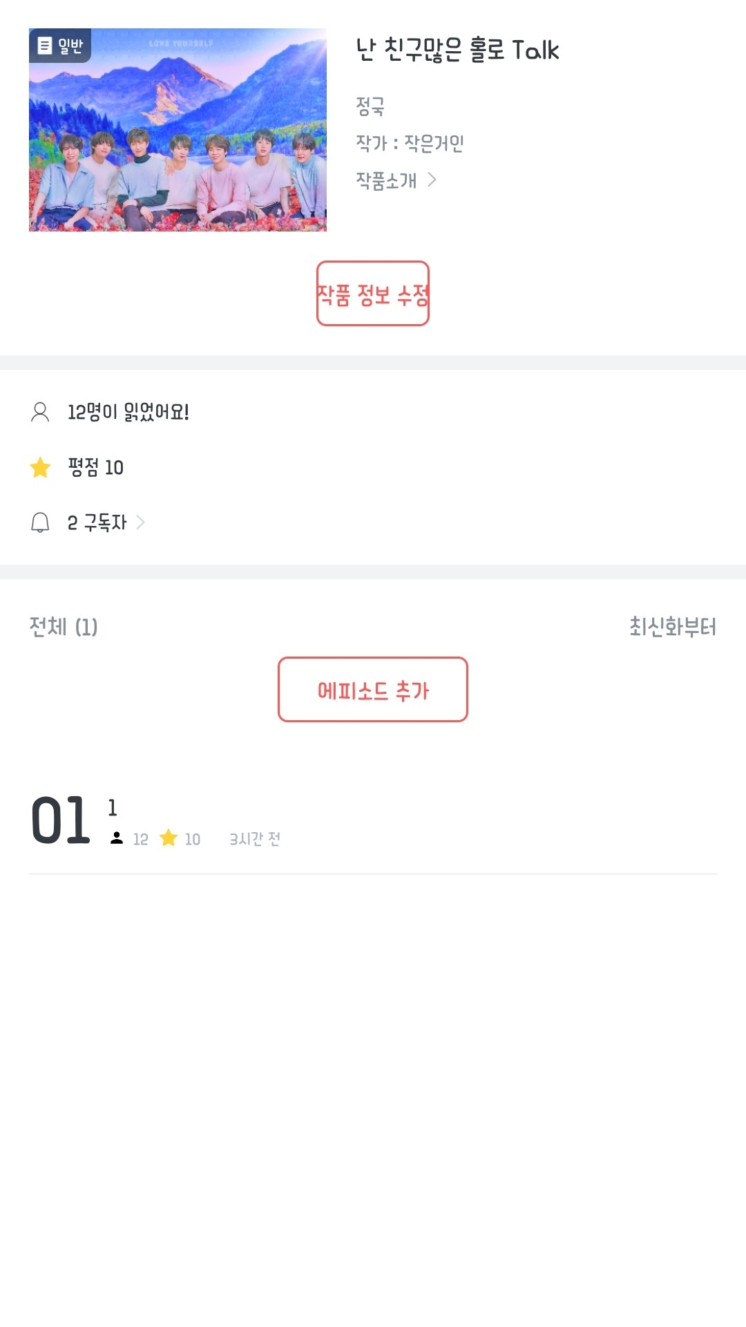
Task: Click the 12명이 읽었어요! reader count text
Action: 128,412
